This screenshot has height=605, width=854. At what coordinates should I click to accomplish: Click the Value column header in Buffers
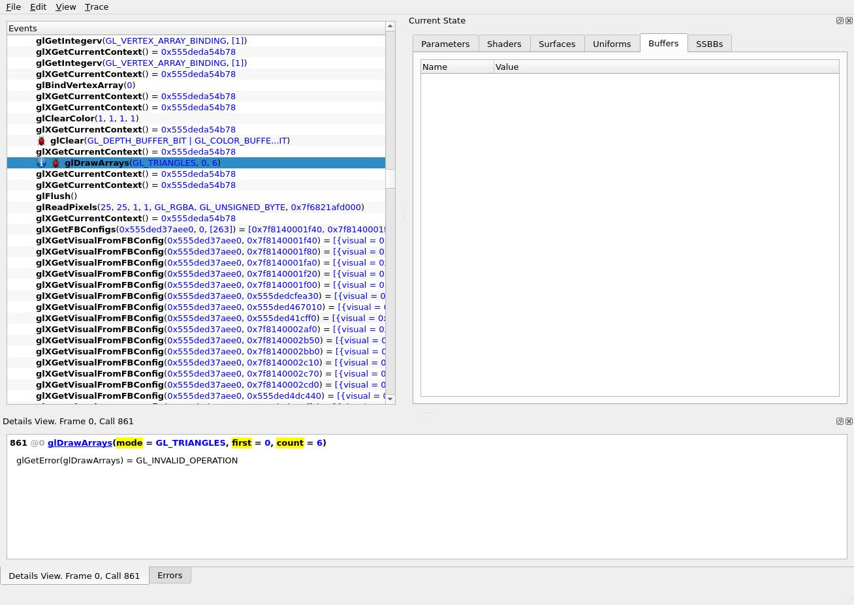coord(666,67)
